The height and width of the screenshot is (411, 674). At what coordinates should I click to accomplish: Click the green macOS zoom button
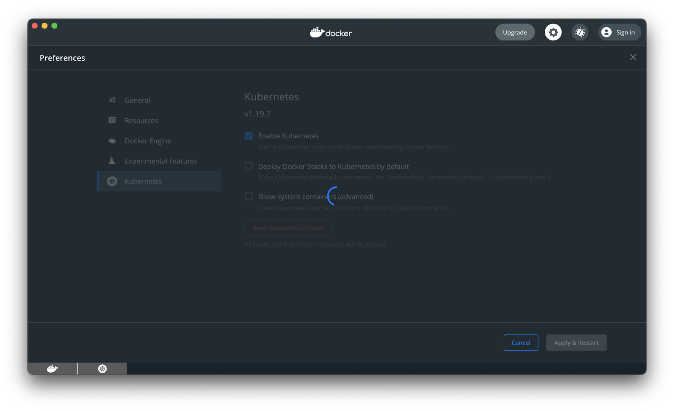coord(54,26)
